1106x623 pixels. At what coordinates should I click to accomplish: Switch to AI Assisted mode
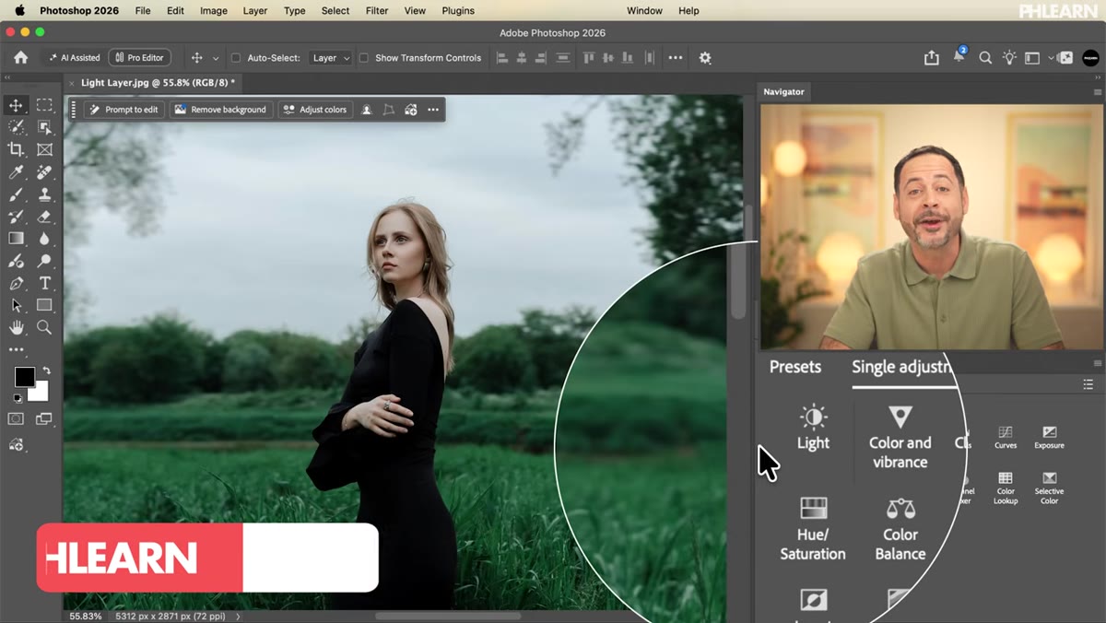coord(74,57)
